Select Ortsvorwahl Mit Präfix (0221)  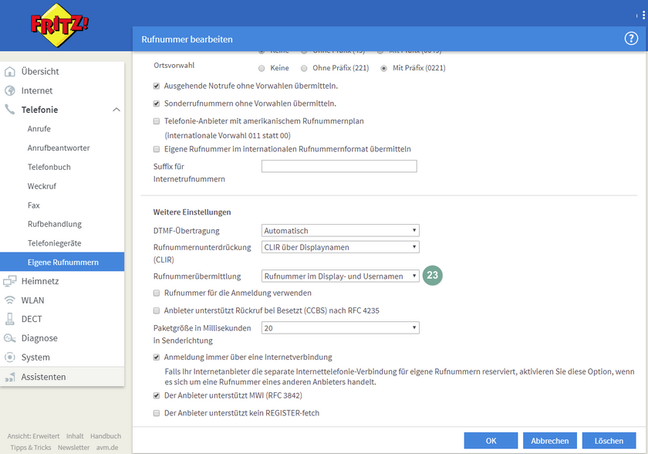tap(384, 68)
